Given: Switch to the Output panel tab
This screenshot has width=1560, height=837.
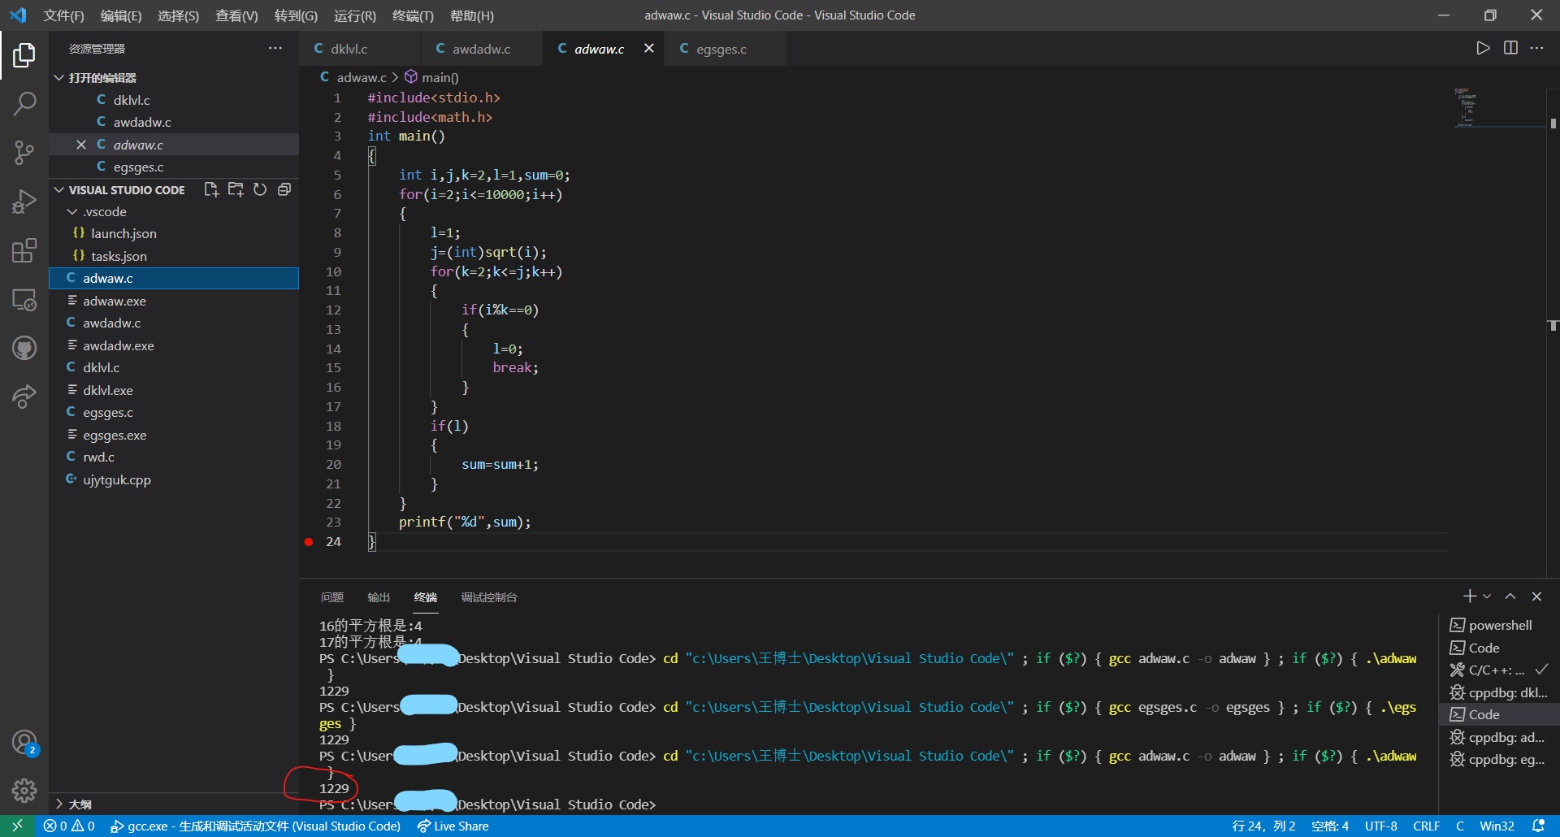Looking at the screenshot, I should point(379,597).
